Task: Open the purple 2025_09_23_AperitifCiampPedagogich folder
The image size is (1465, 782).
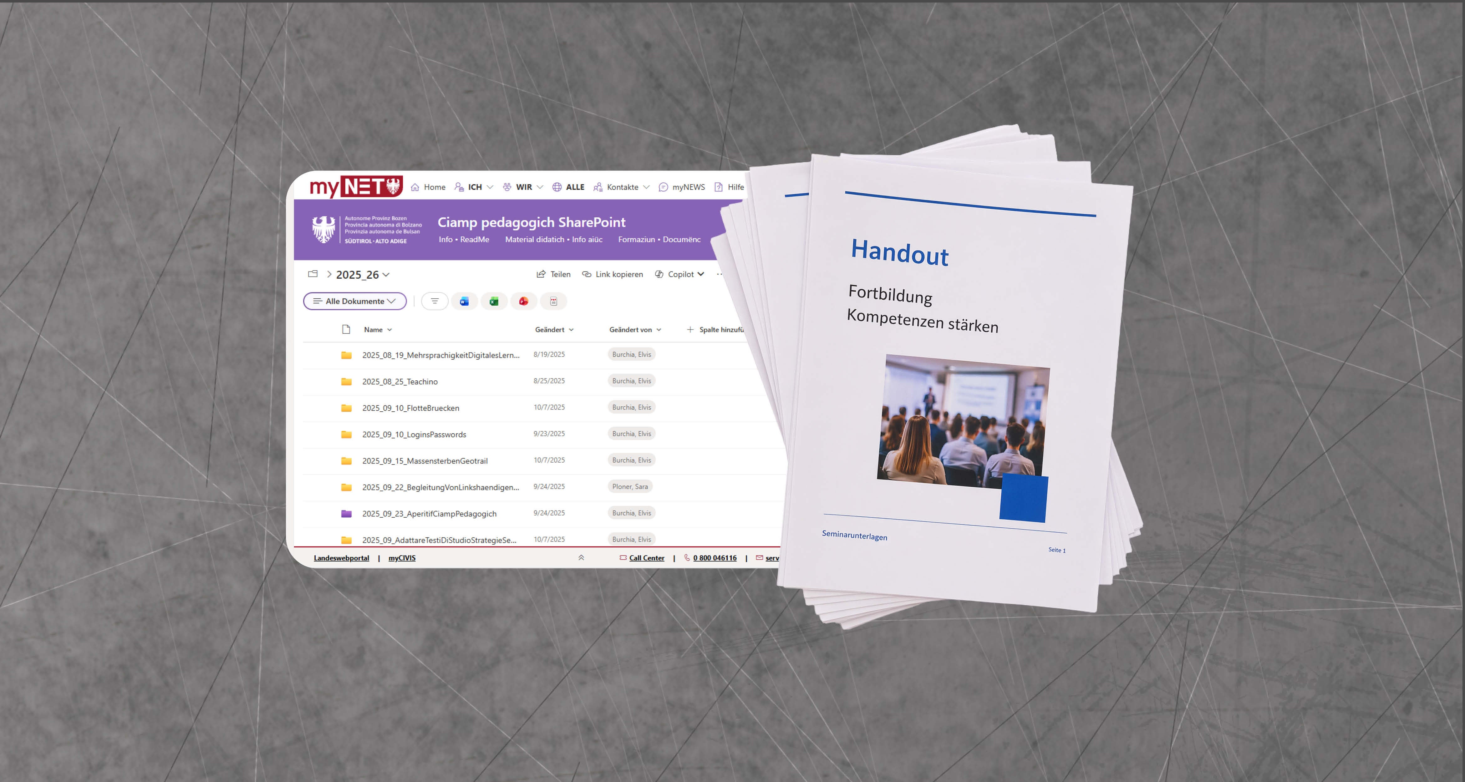Action: [x=429, y=514]
